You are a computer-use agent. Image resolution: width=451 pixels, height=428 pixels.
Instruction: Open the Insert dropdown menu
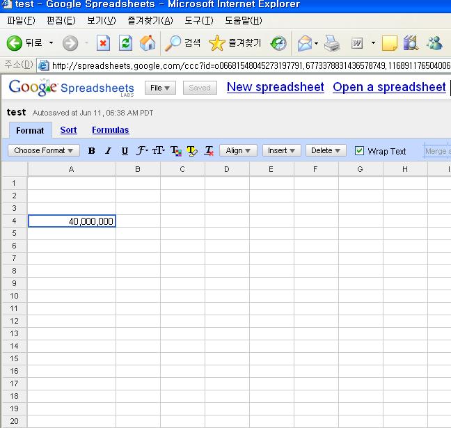281,151
